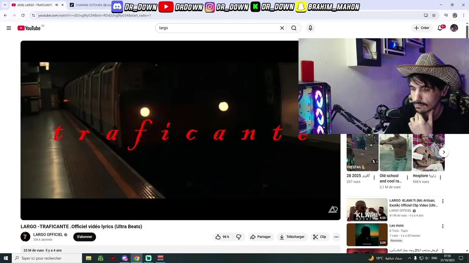
Task: Open options for the '#explore' short
Action: tap(440, 178)
